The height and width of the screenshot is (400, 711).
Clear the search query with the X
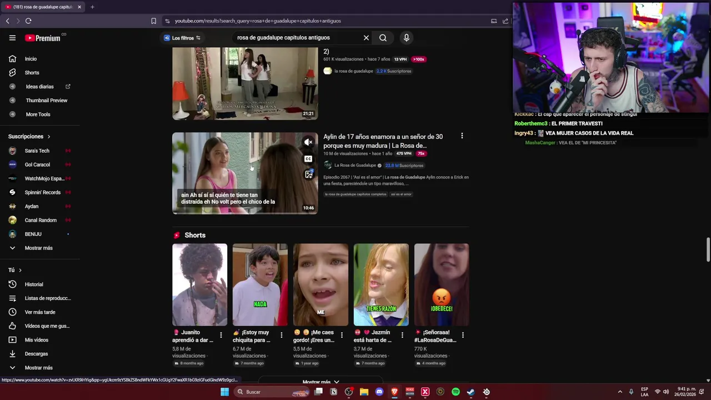(366, 38)
